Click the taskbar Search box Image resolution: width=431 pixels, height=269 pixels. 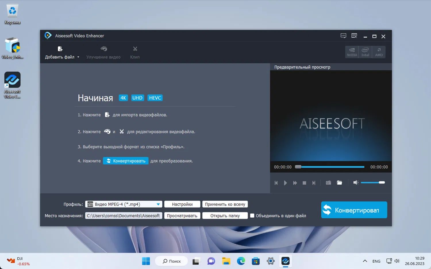[172, 261]
